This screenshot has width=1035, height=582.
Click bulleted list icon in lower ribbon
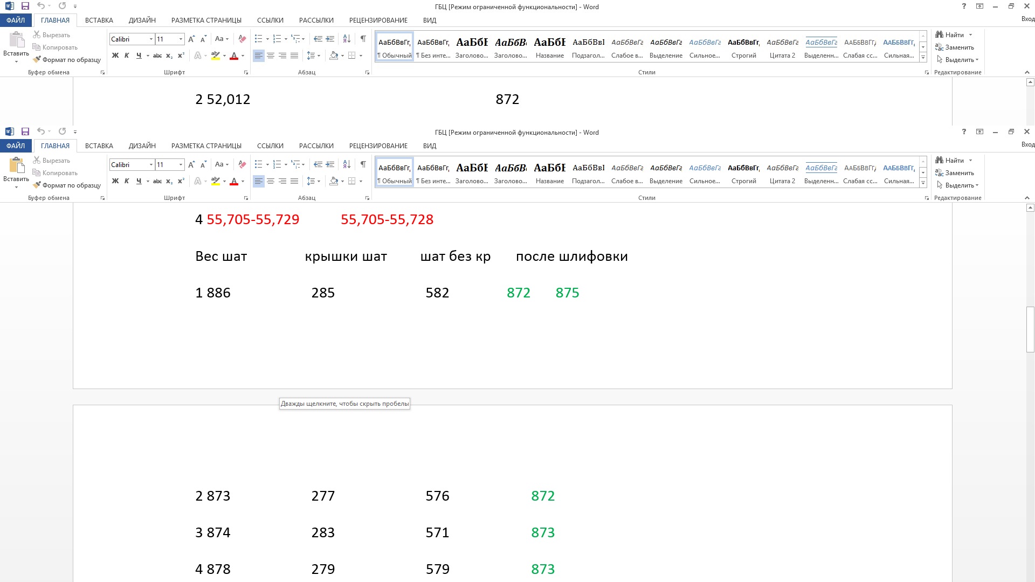(x=258, y=164)
